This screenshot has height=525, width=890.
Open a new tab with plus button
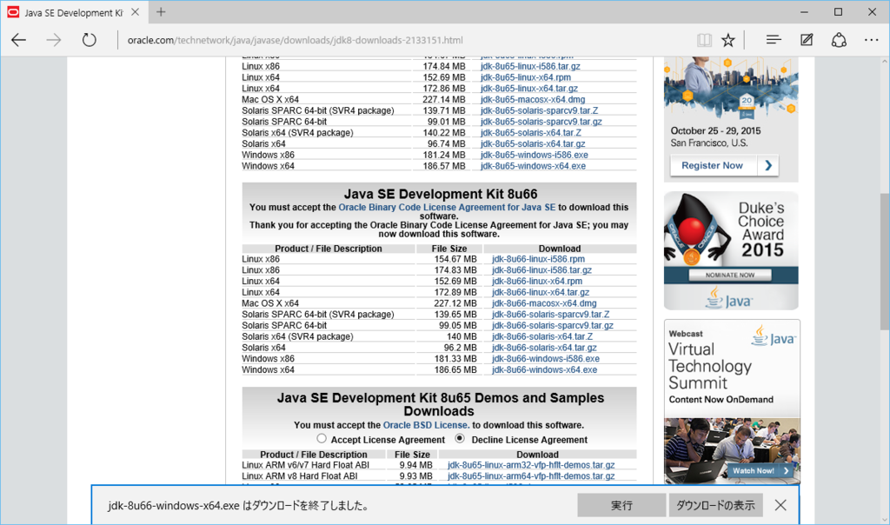(x=161, y=12)
